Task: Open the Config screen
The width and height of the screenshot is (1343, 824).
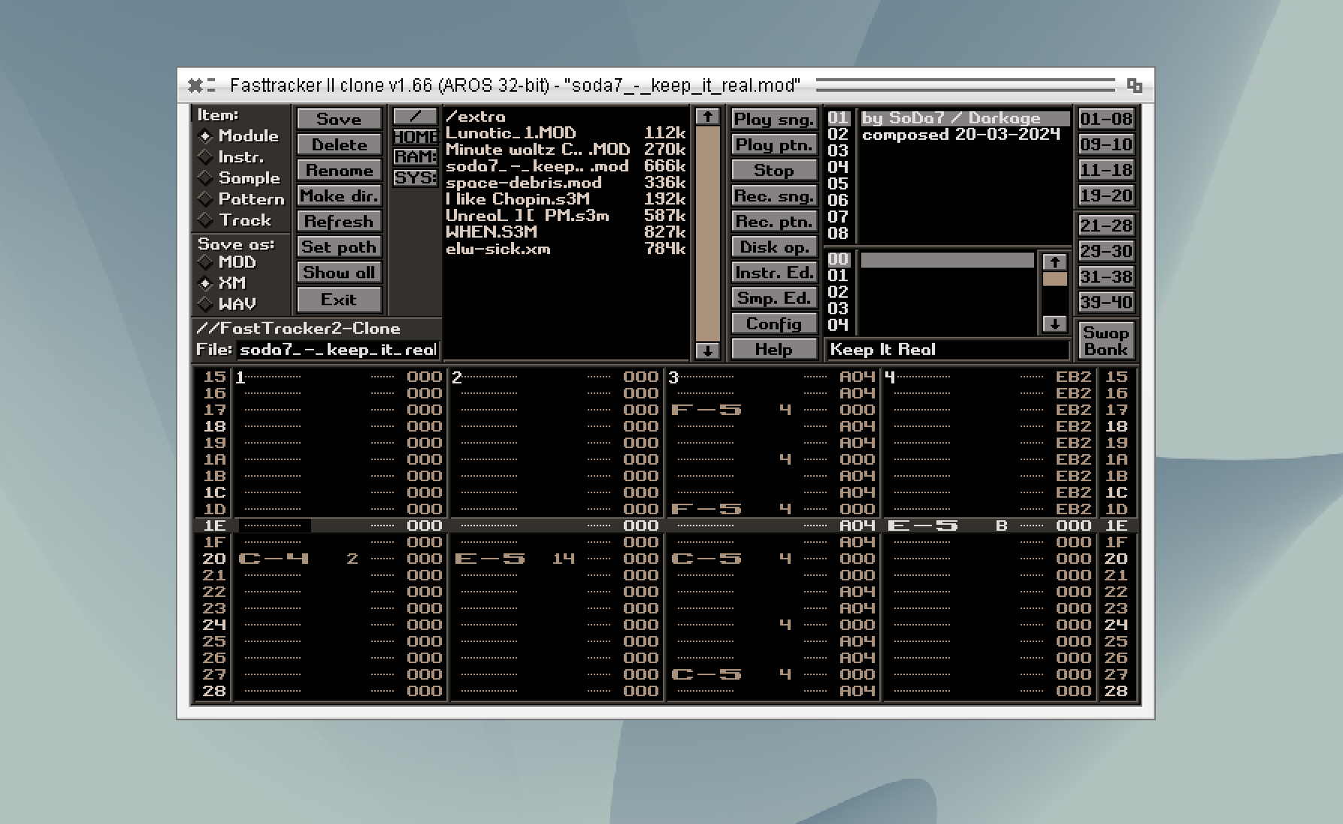Action: 773,323
